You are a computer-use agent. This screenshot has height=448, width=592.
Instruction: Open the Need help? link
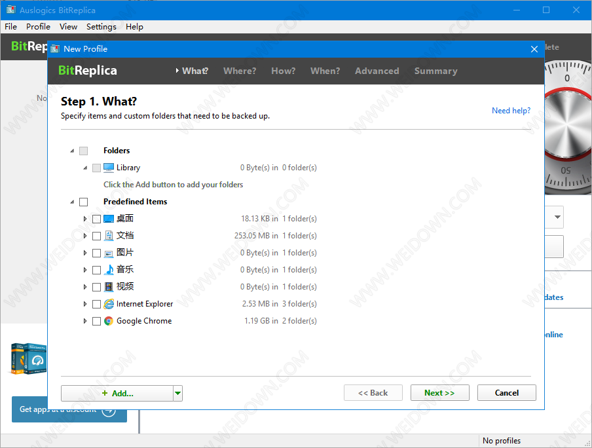tap(511, 111)
